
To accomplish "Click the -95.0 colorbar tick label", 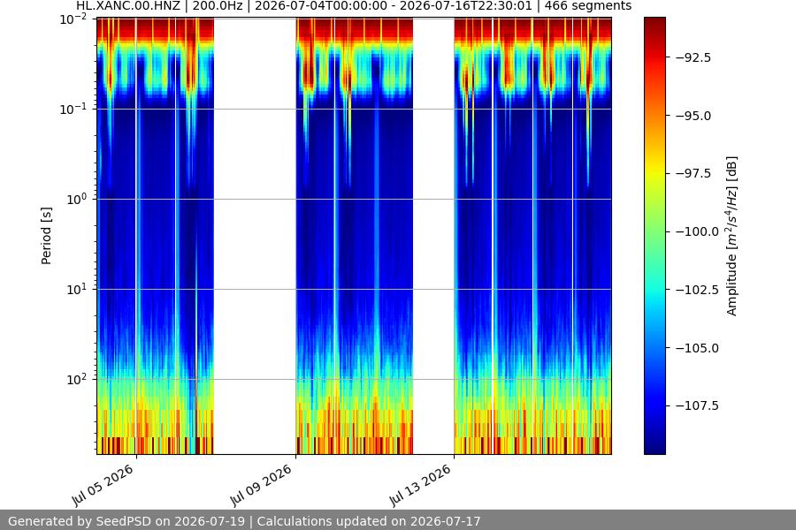I will tap(693, 116).
